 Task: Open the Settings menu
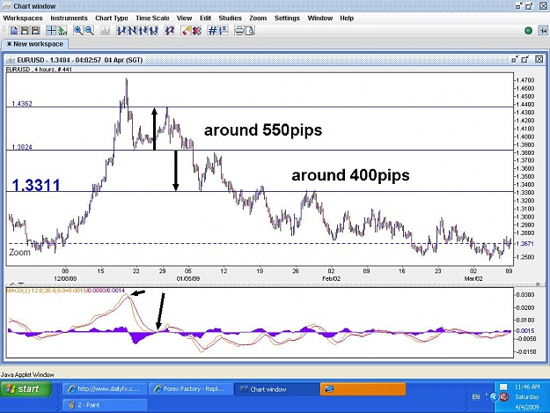coord(287,18)
